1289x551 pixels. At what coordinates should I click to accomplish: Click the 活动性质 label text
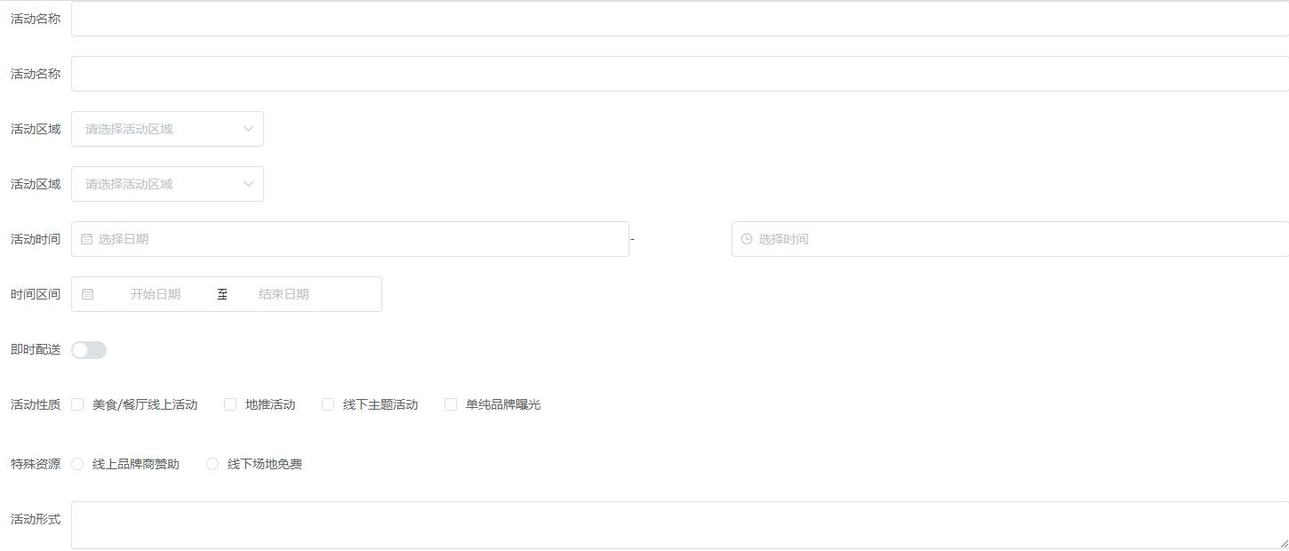(36, 404)
